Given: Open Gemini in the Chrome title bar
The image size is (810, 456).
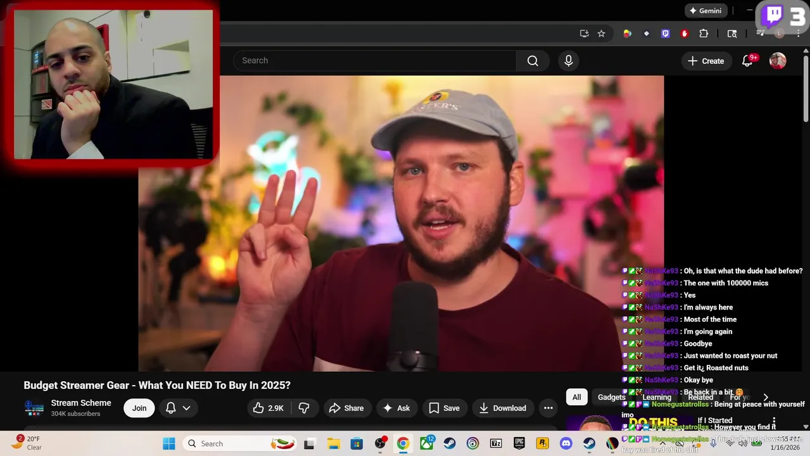Looking at the screenshot, I should click(706, 11).
